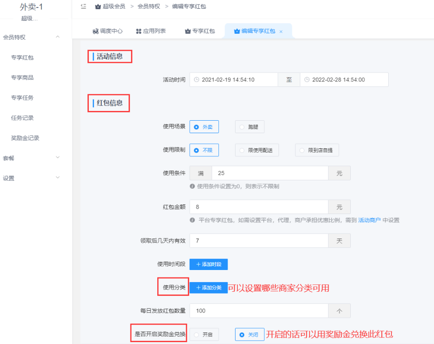Image resolution: width=434 pixels, height=344 pixels.
Task: Select 不限 usage restriction
Action: [204, 150]
